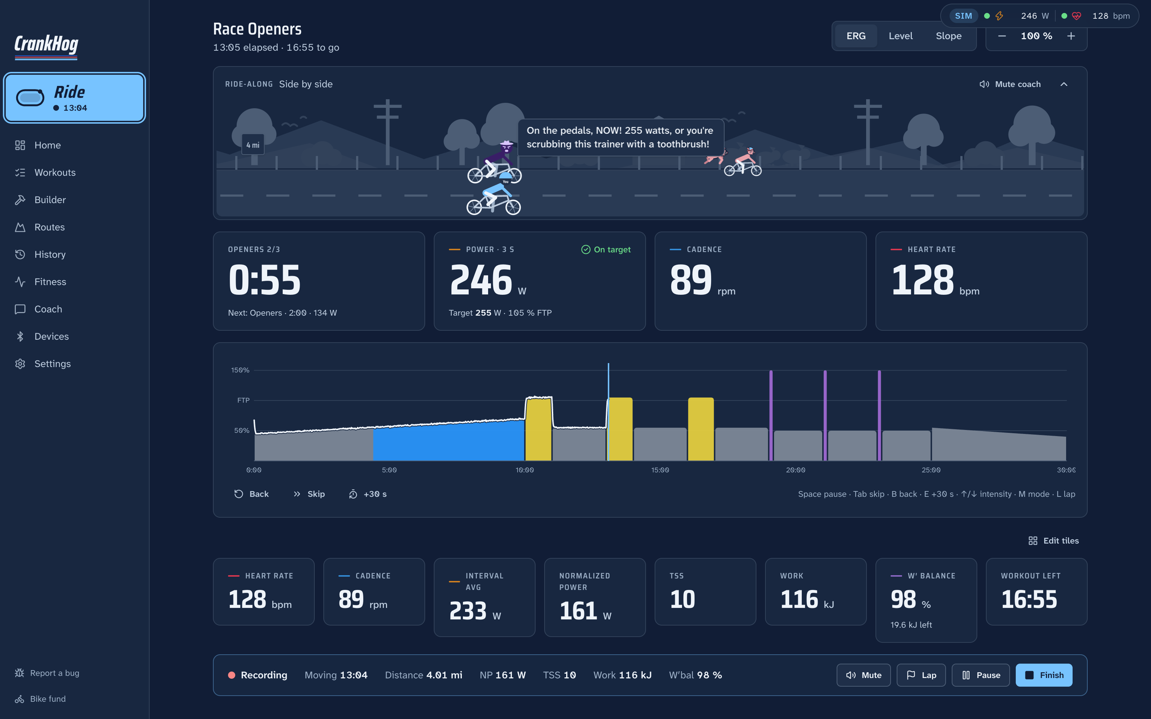Click the Fitness pulse icon
Screen dimensions: 1151x719
(20, 282)
